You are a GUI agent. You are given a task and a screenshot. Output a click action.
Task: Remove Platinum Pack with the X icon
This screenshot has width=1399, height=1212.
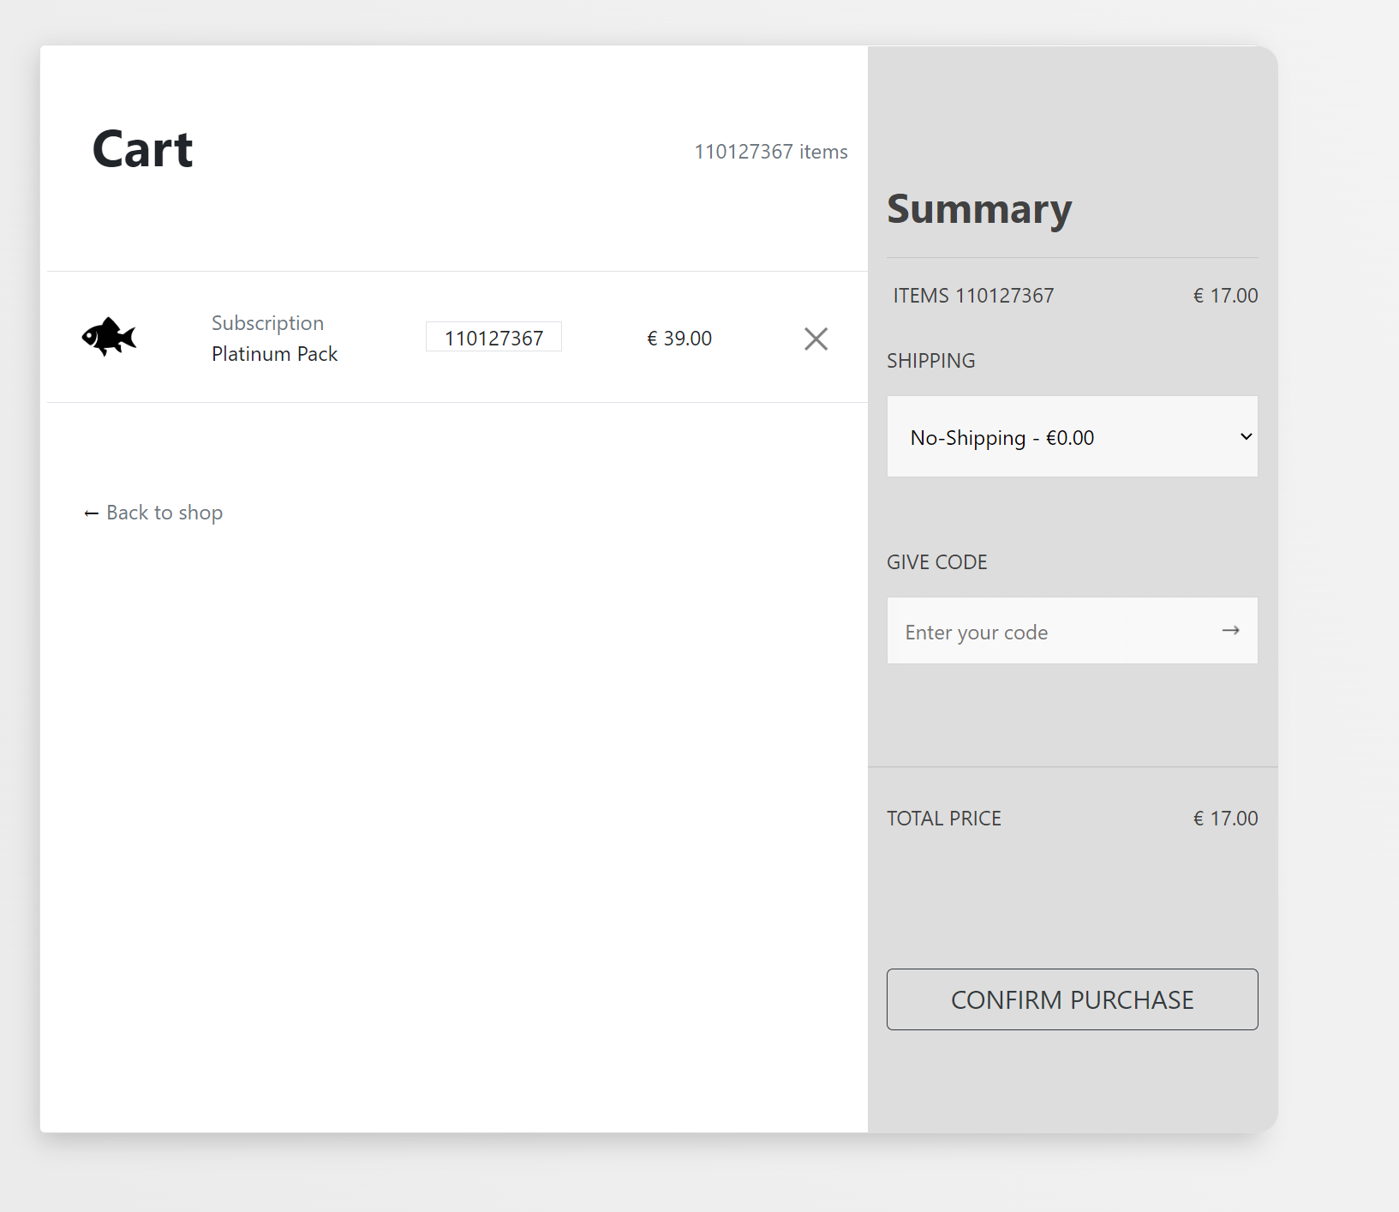816,339
